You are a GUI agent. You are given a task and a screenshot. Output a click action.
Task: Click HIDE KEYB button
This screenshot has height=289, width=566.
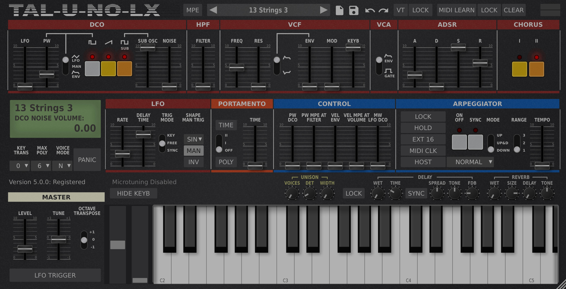tap(133, 193)
